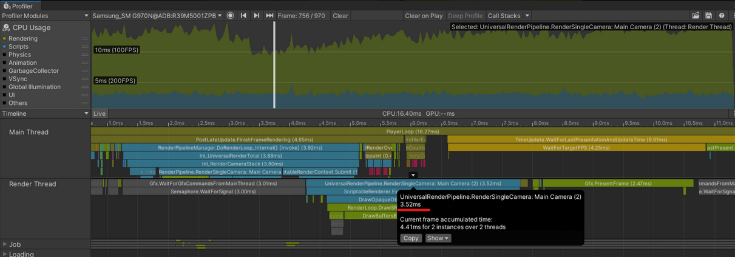Viewport: 735px width, 257px height.
Task: Click the save profiler data icon
Action: point(708,16)
